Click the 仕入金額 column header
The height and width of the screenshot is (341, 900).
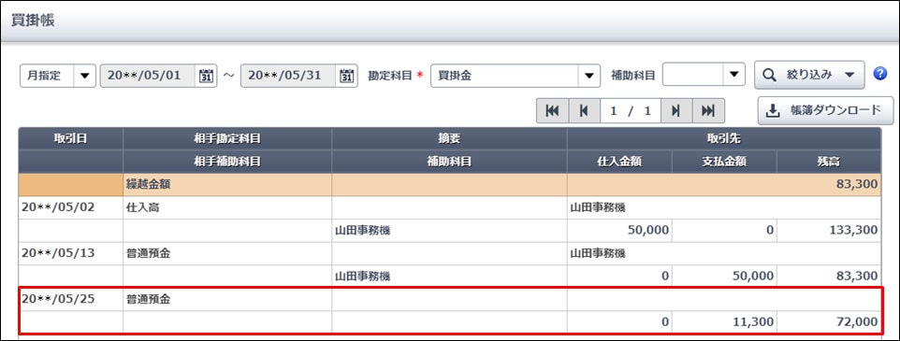coord(619,162)
